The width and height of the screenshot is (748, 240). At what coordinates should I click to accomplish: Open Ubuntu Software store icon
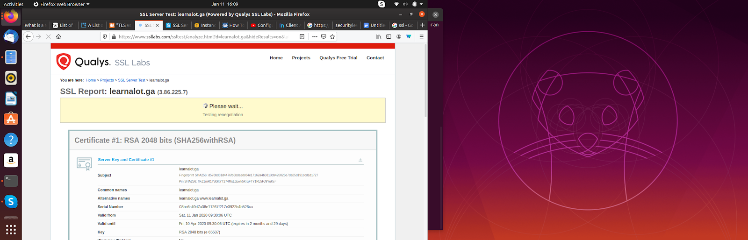(x=11, y=119)
